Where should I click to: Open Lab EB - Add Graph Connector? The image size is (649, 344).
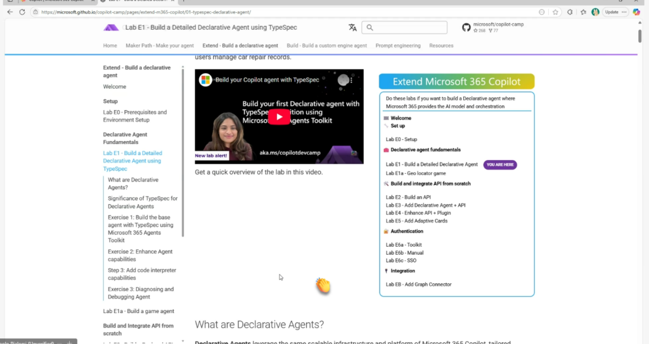coord(419,285)
